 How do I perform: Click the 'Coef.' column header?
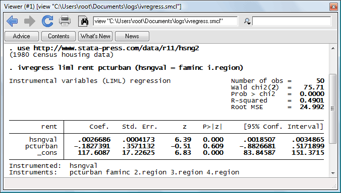tap(99, 127)
